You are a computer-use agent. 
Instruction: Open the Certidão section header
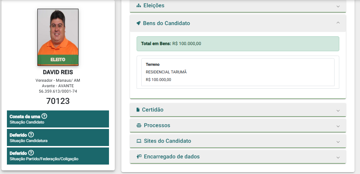coord(238,110)
